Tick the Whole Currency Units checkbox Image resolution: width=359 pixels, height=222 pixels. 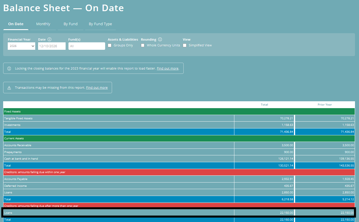click(143, 45)
